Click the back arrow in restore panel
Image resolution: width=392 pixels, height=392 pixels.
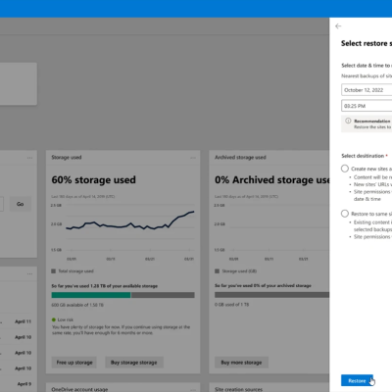pyautogui.click(x=338, y=26)
